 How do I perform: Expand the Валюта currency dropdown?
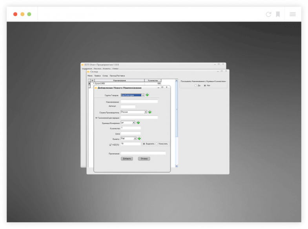click(135, 138)
